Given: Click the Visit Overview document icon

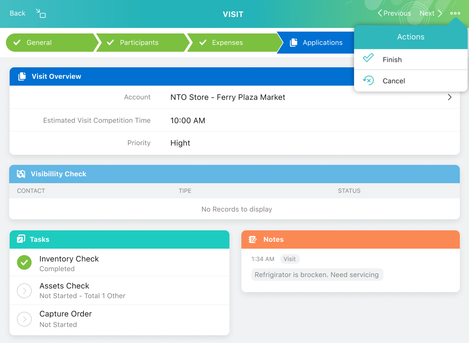Looking at the screenshot, I should pyautogui.click(x=22, y=76).
